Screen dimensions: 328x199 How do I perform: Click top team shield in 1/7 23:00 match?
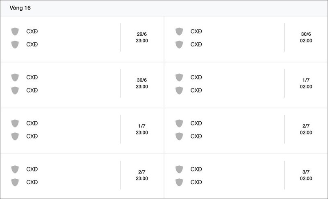15,123
